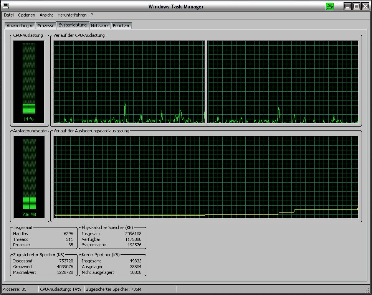The width and height of the screenshot is (372, 295).
Task: Open the Herunterfahren menu
Action: tap(72, 15)
